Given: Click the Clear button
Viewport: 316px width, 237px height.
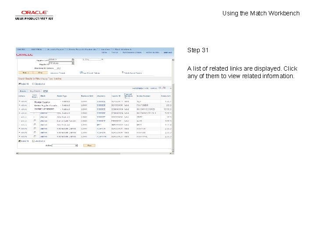Looking at the screenshot, I should (x=40, y=72).
